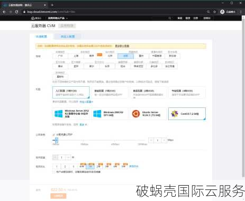Pick the 专业配置 (4核8GB) model card
The height and width of the screenshot is (201, 245).
[x=187, y=93]
